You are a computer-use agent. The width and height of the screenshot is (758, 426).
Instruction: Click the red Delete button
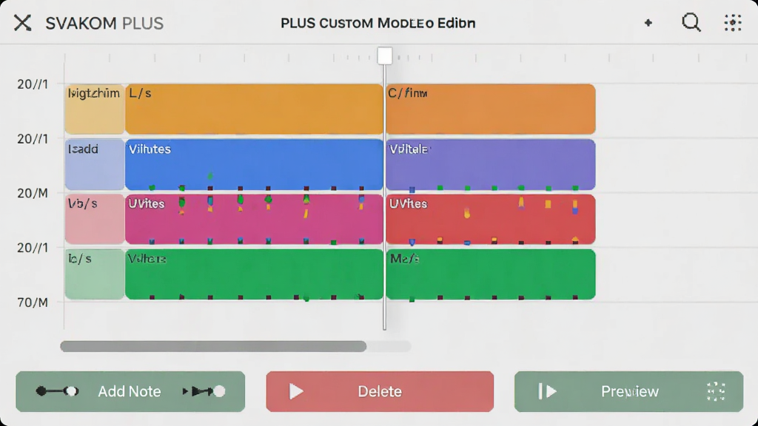pyautogui.click(x=380, y=391)
